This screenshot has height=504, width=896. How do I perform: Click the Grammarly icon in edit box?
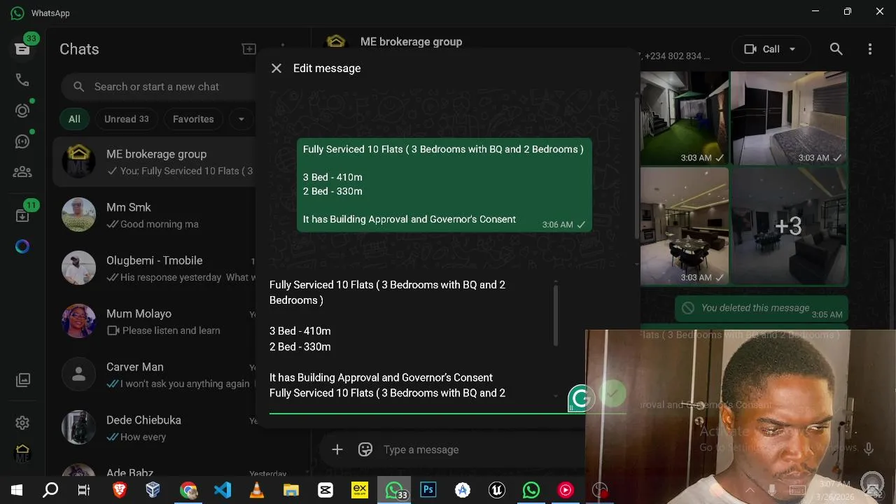pos(581,398)
